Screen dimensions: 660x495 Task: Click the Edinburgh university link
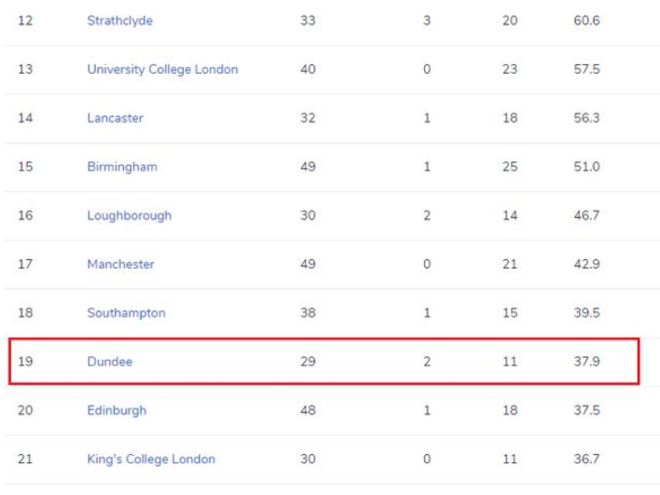[x=117, y=410]
